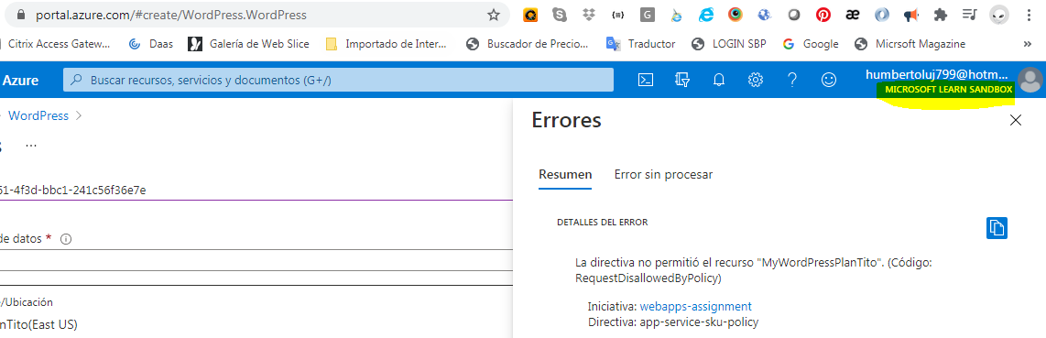Click the Azure account avatar

coord(1030,80)
